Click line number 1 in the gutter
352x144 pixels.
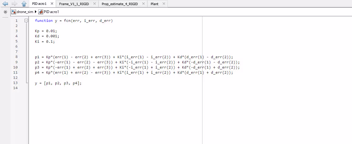(16, 21)
